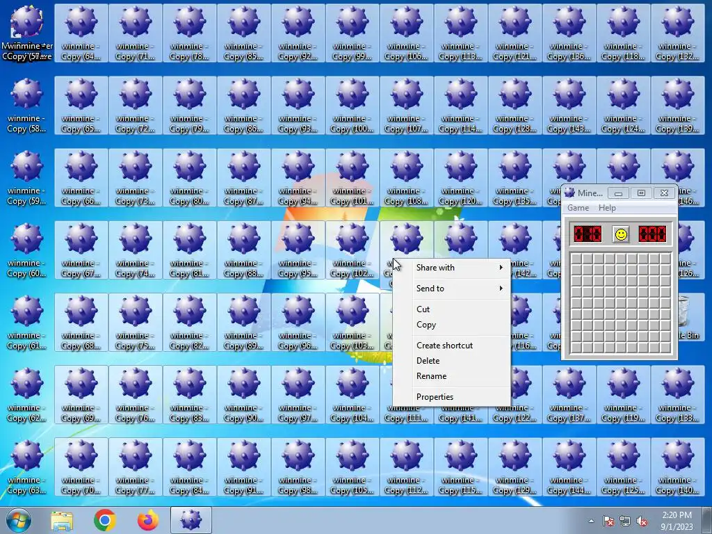Select the winmine - Copy (58) desktop icon
The image size is (712, 534).
pos(27,106)
